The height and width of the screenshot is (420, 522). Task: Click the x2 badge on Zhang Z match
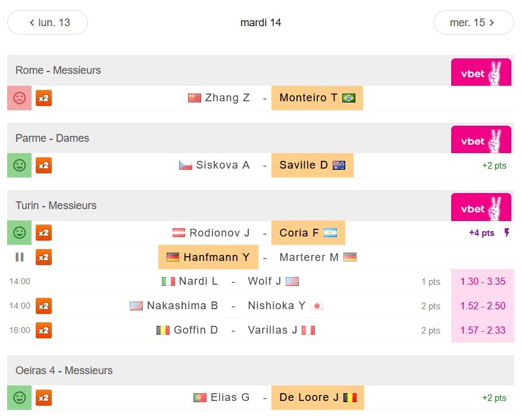pyautogui.click(x=43, y=98)
